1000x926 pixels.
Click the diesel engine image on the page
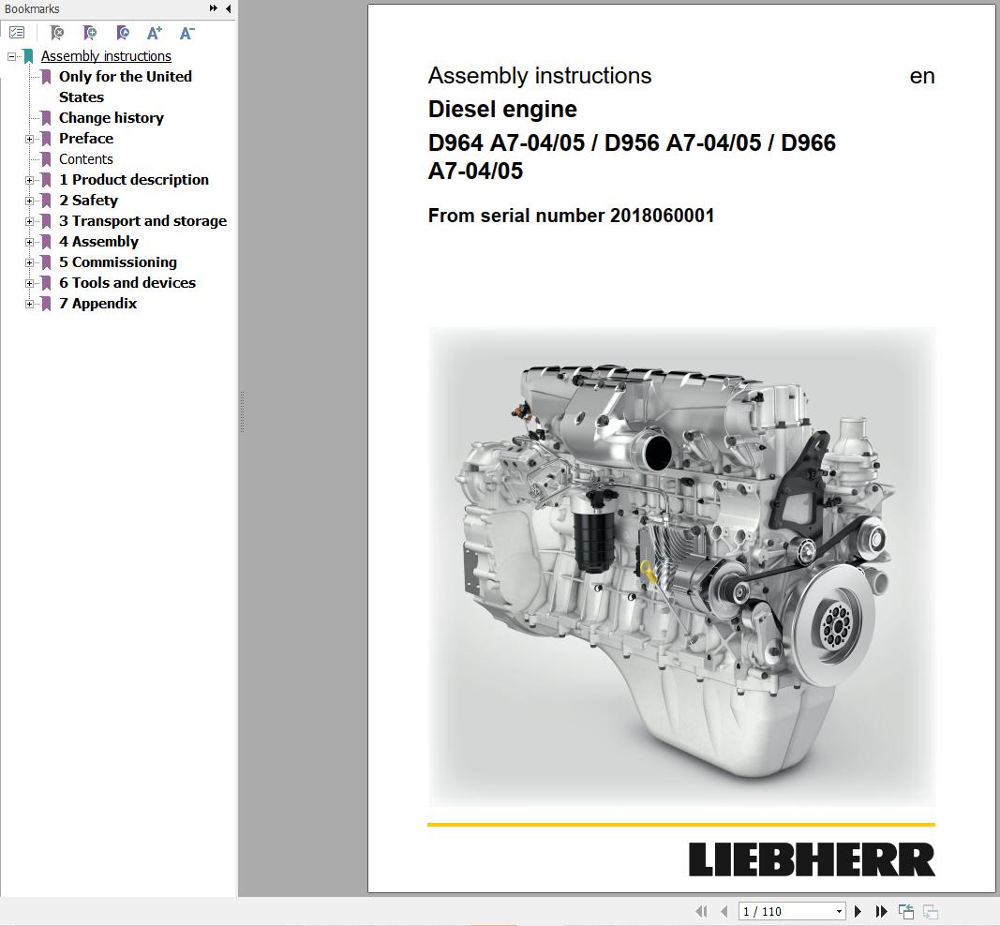tap(681, 567)
